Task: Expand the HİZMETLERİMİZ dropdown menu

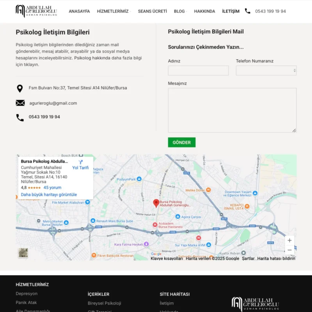Action: 113,11
